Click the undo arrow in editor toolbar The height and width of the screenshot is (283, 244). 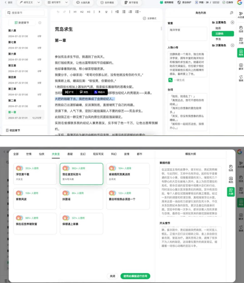(x=58, y=12)
